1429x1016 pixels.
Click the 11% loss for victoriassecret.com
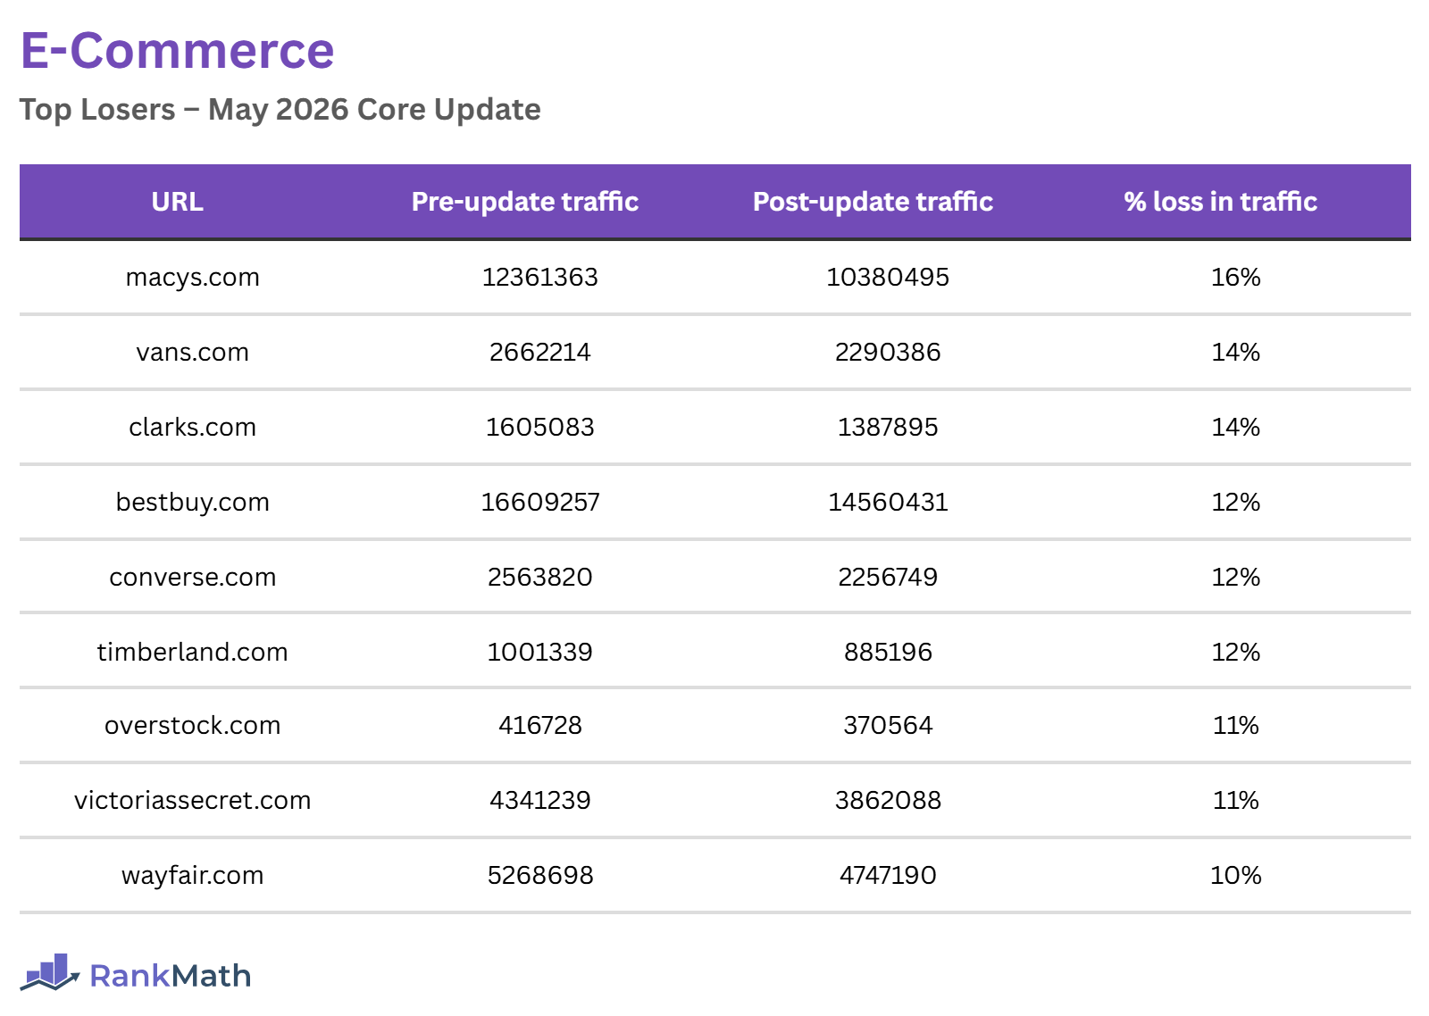coord(1236,801)
